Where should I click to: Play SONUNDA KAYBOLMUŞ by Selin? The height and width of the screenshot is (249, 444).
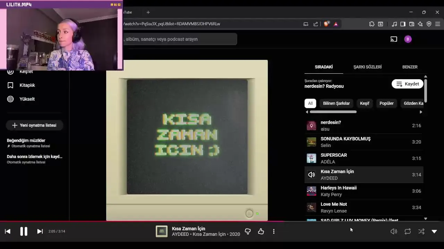coord(364,142)
